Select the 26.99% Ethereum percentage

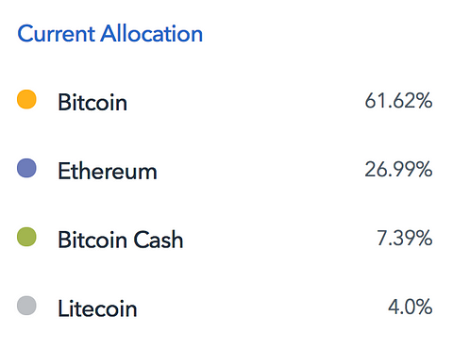[x=398, y=170]
